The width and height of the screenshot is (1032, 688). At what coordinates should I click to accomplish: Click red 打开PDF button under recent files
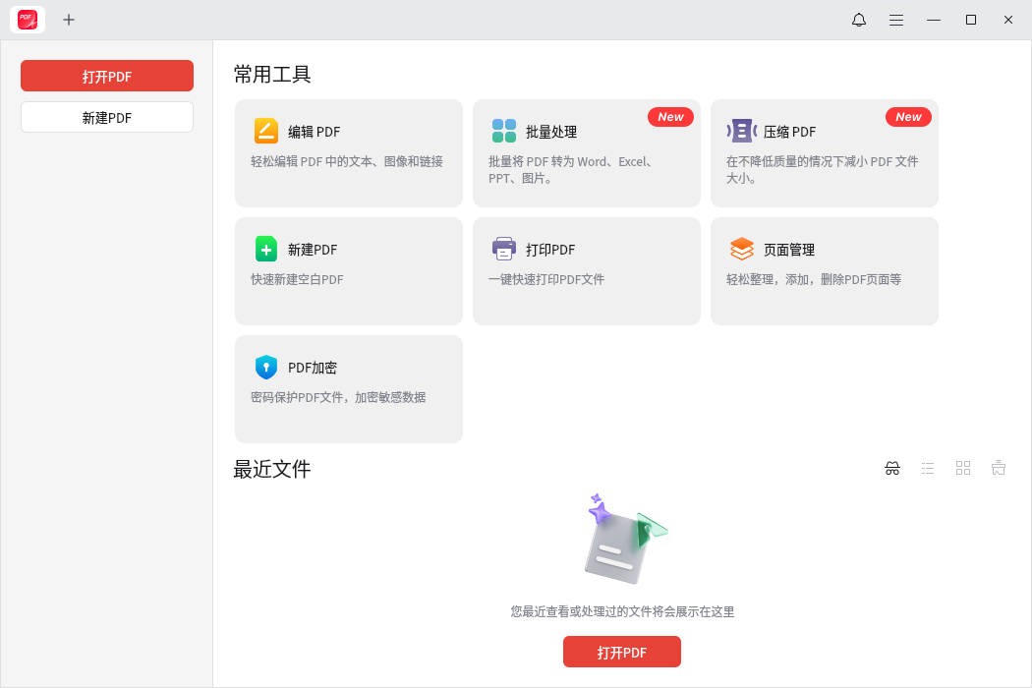click(622, 652)
